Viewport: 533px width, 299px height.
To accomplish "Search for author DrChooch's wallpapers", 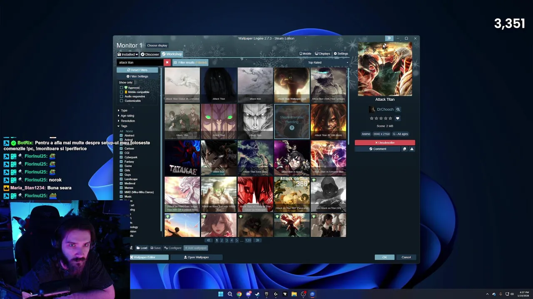I will [x=398, y=109].
